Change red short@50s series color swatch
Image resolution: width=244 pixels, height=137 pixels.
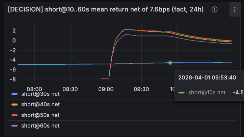coord(14,115)
